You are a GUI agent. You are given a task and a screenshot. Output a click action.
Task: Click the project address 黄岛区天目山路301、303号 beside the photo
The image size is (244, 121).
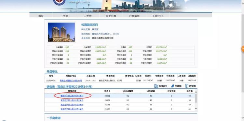105,34
